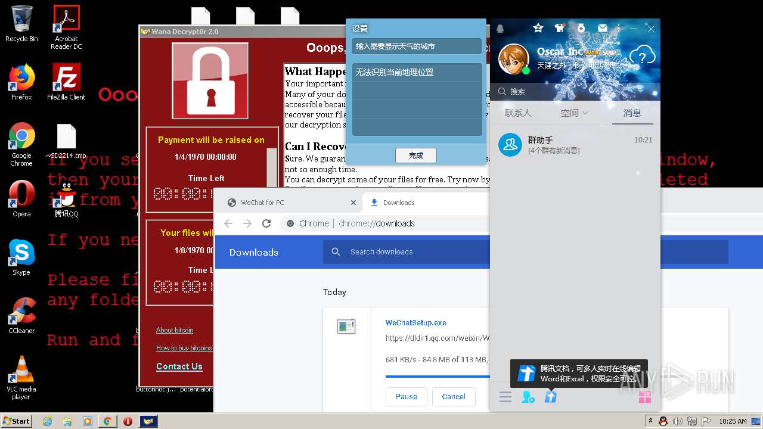Click WeChatSetup.exe file icon in Downloads
Viewport: 763px width, 429px height.
point(346,326)
